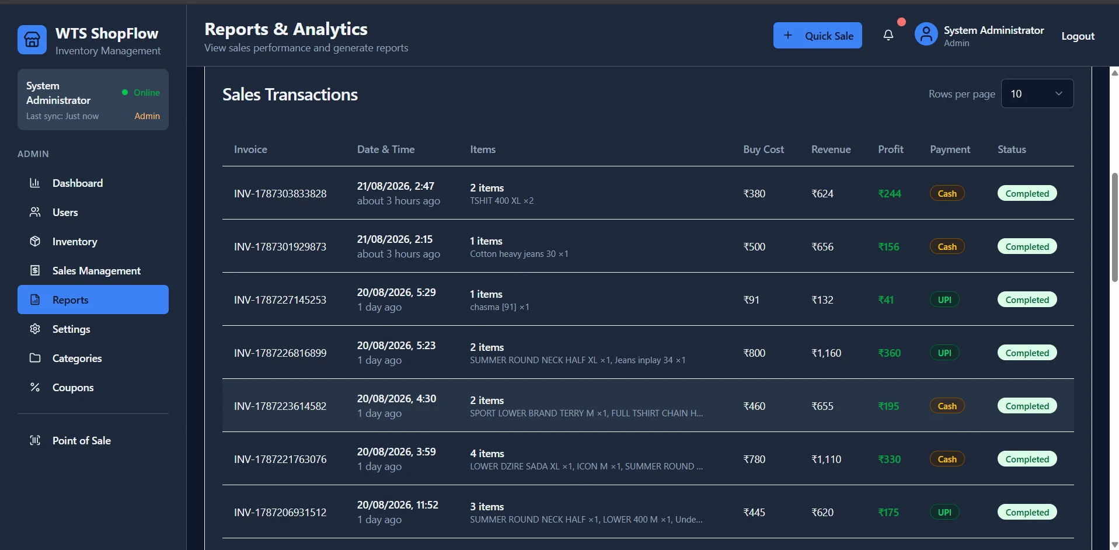The image size is (1119, 550).
Task: Click the Logout link
Action: [1078, 36]
